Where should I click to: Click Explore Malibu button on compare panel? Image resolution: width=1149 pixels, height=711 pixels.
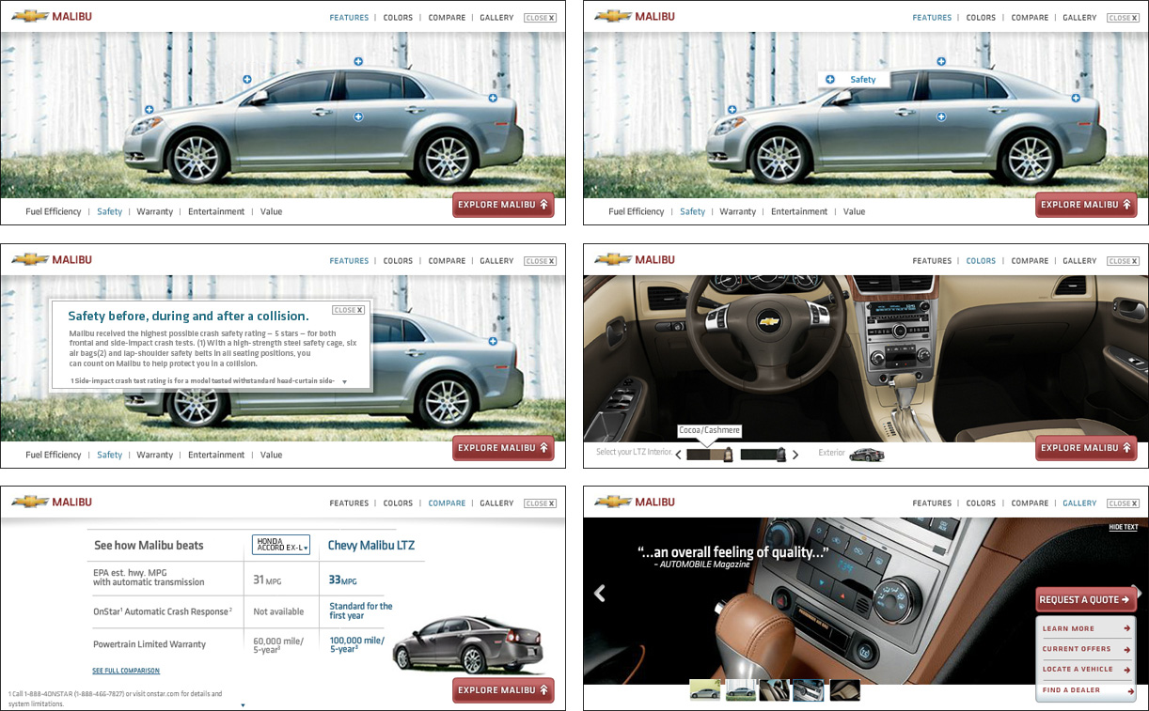pyautogui.click(x=503, y=690)
